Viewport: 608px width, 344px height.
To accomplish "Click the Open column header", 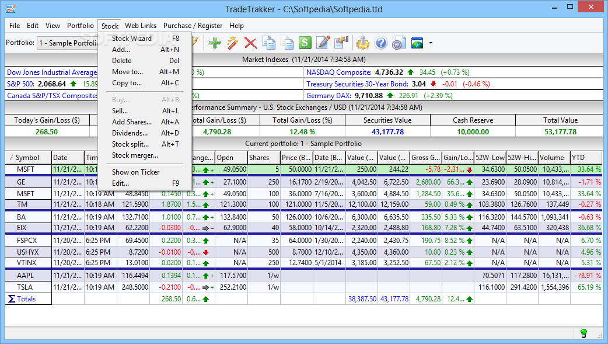I will click(232, 158).
